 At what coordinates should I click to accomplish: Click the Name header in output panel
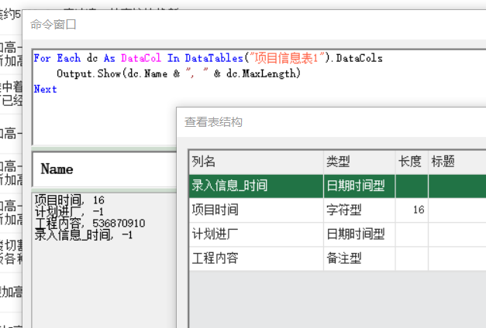57,169
